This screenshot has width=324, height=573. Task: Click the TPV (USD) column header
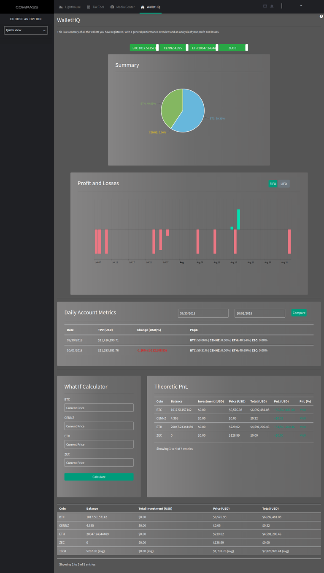[x=105, y=330]
